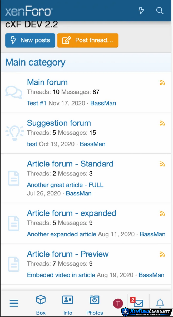173x317 pixels.
Task: Click RSS feed icon for Main forum
Action: [162, 83]
